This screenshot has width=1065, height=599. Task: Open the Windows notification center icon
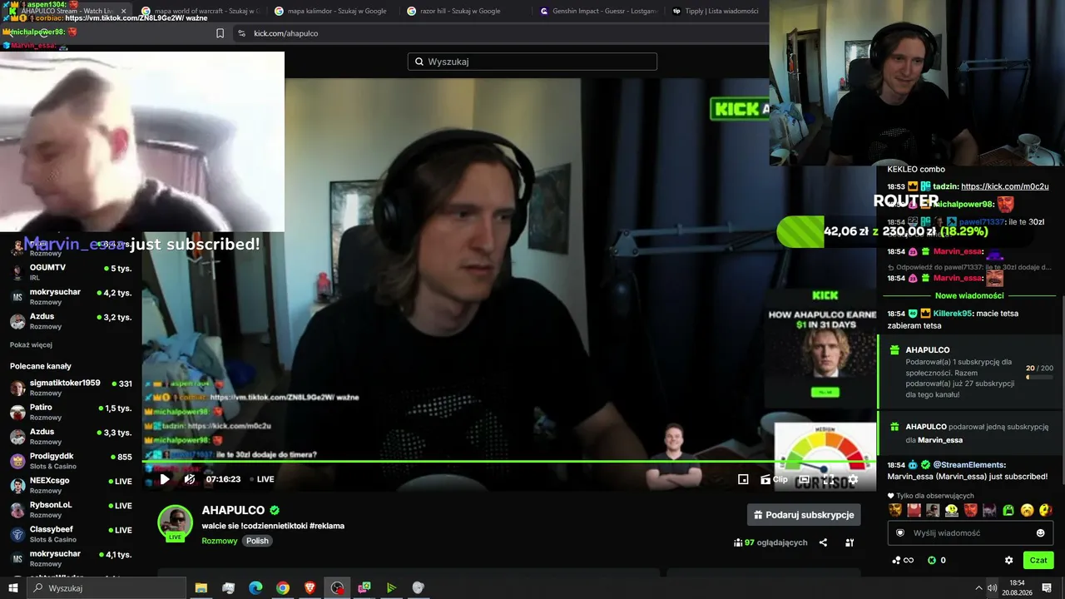[x=1047, y=588]
